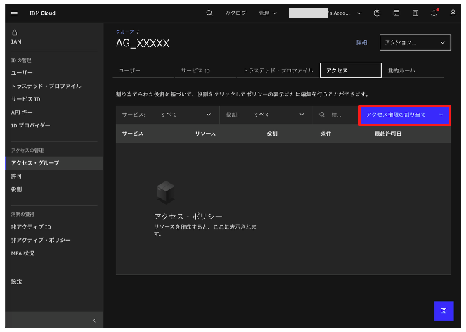Click the policy search input field
466x332 pixels.
pos(337,114)
